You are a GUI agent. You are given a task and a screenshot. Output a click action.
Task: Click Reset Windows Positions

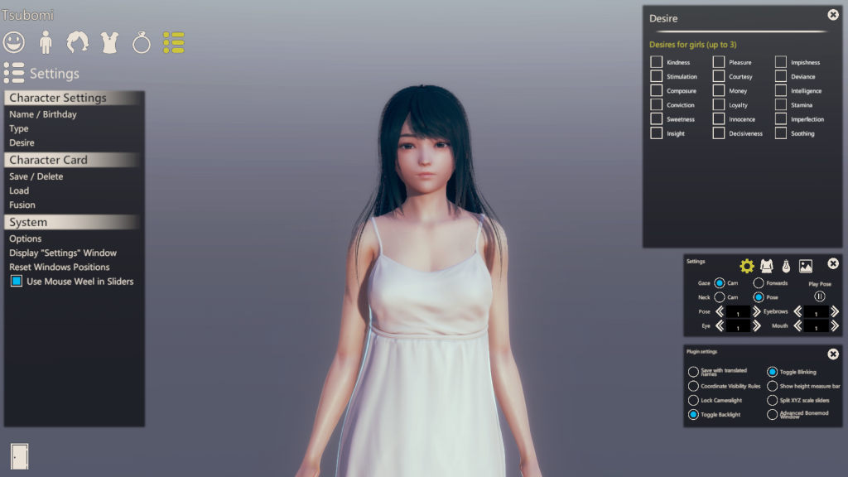[60, 267]
